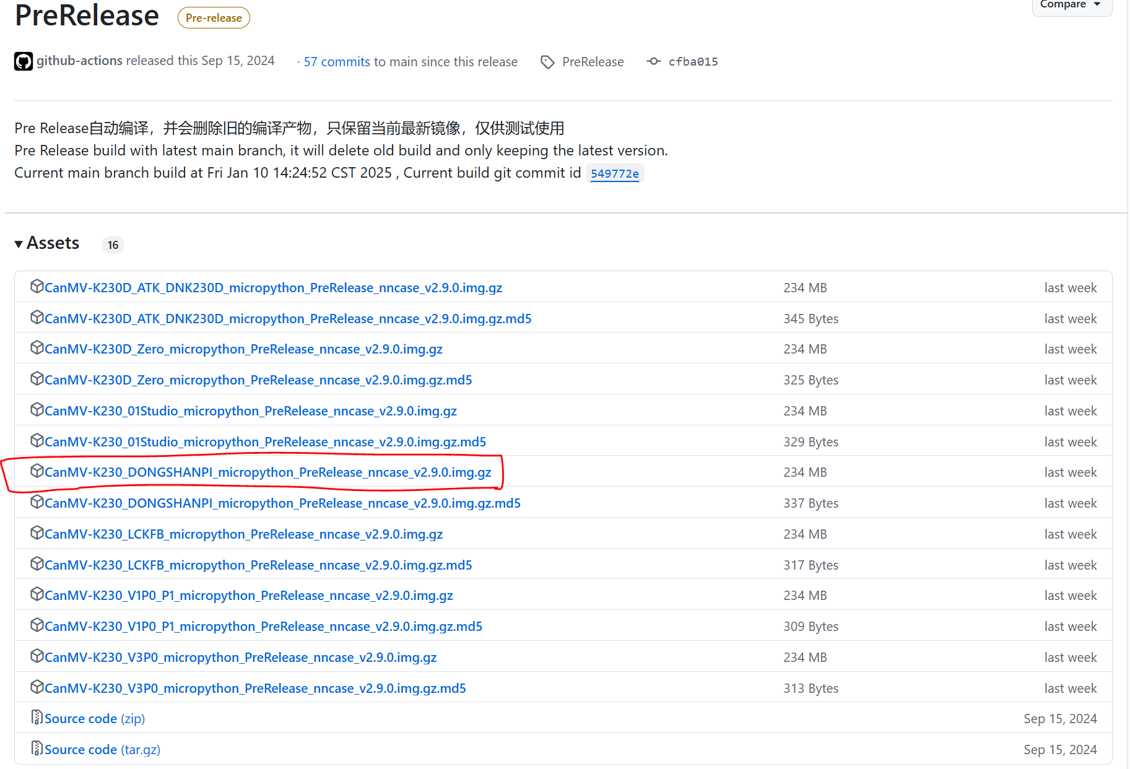
Task: Click the Source code (zip) file icon
Action: tap(37, 718)
